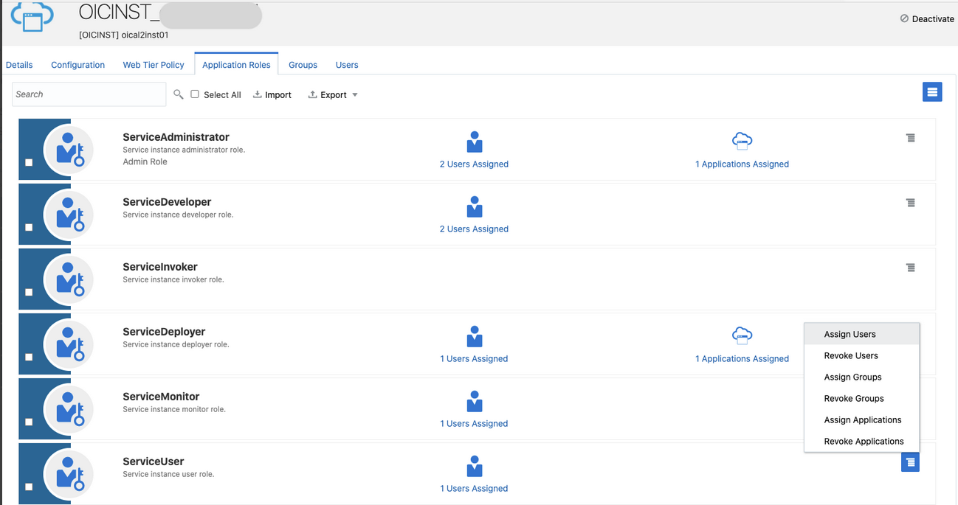Click the ServiceInvoker role avatar icon
The image size is (958, 505).
[69, 279]
